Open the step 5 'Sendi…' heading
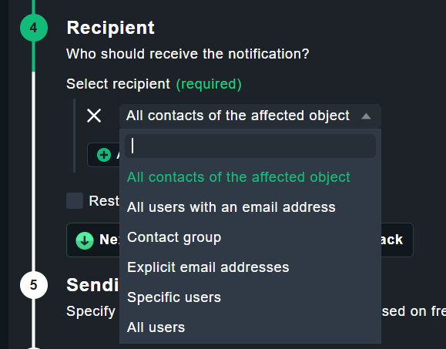 click(92, 285)
